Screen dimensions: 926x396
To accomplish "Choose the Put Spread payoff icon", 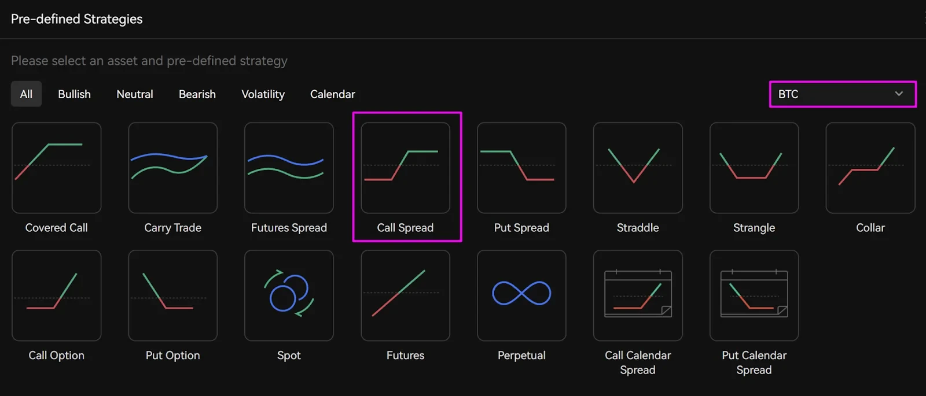I will pyautogui.click(x=521, y=168).
